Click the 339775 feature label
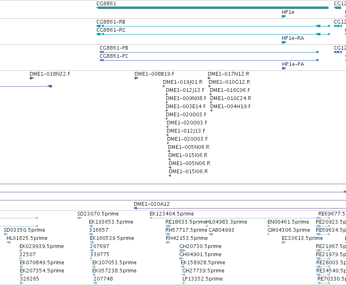Image resolution: width=346 pixels, height=285 pixels. (x=100, y=255)
